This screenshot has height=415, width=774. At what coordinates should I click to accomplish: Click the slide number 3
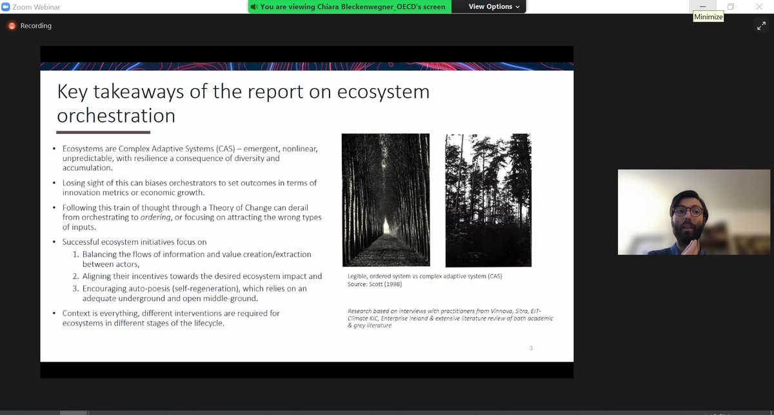point(531,349)
